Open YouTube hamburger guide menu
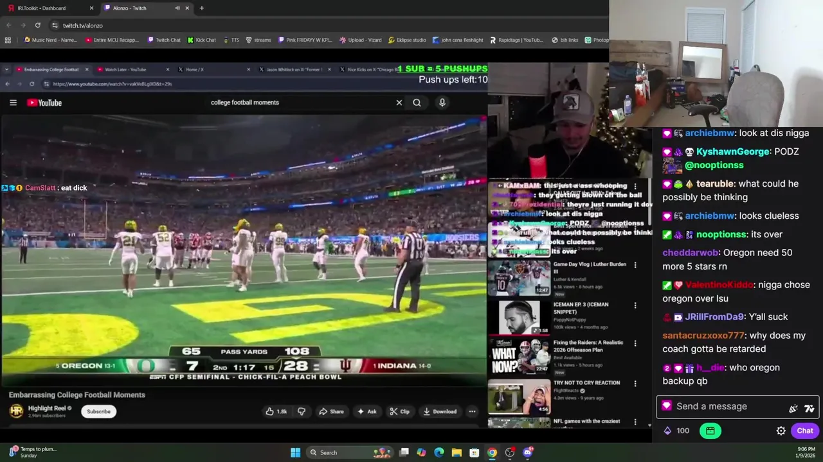 point(13,103)
